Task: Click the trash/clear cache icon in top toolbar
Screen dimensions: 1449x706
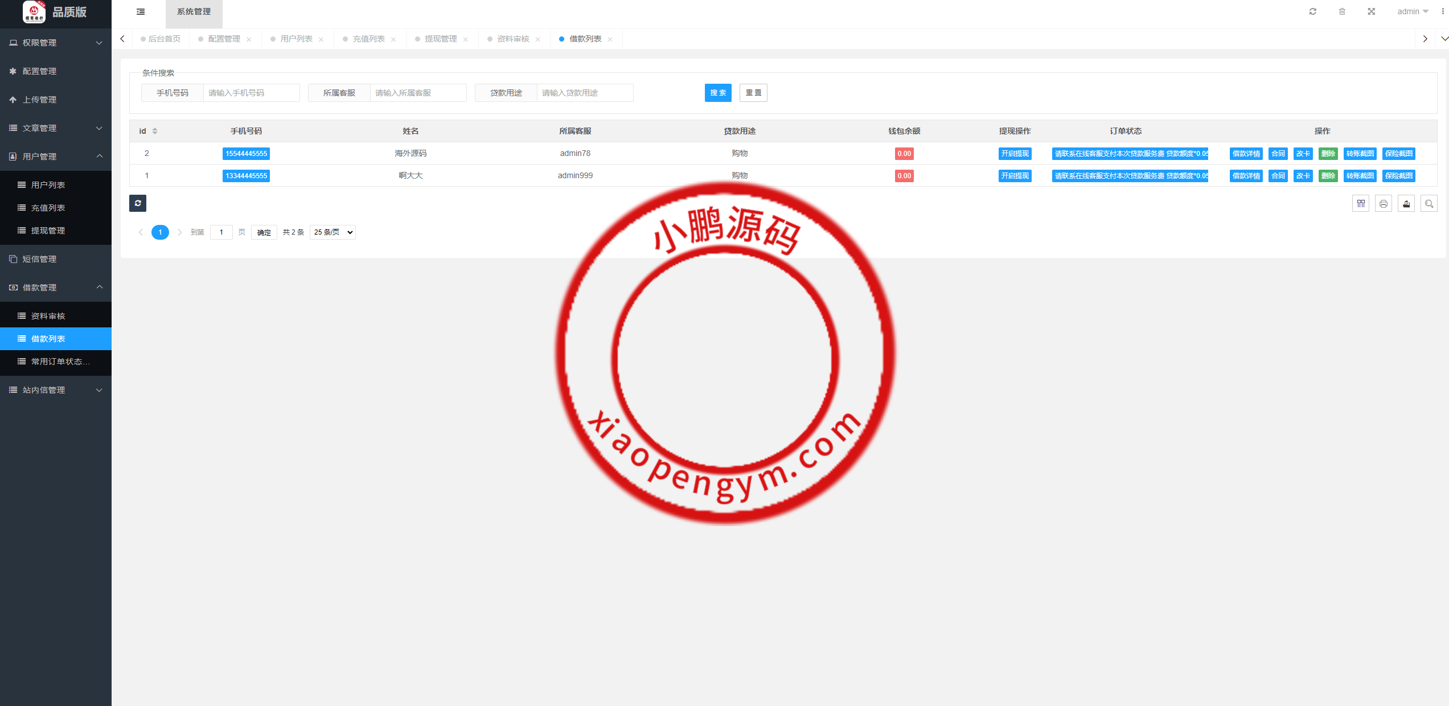Action: point(1342,11)
